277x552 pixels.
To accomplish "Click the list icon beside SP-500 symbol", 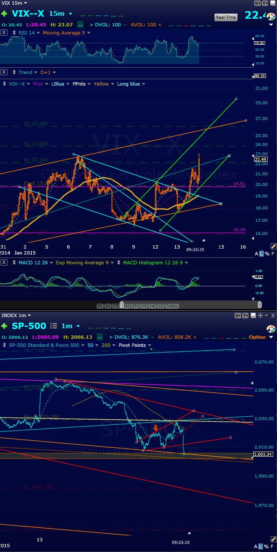I will (54, 326).
